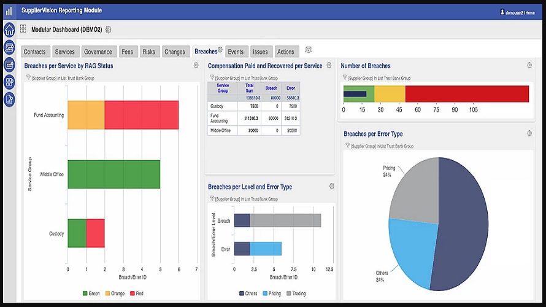
Task: Click the module grid icon beside Modular Dashboard
Action: 23,29
